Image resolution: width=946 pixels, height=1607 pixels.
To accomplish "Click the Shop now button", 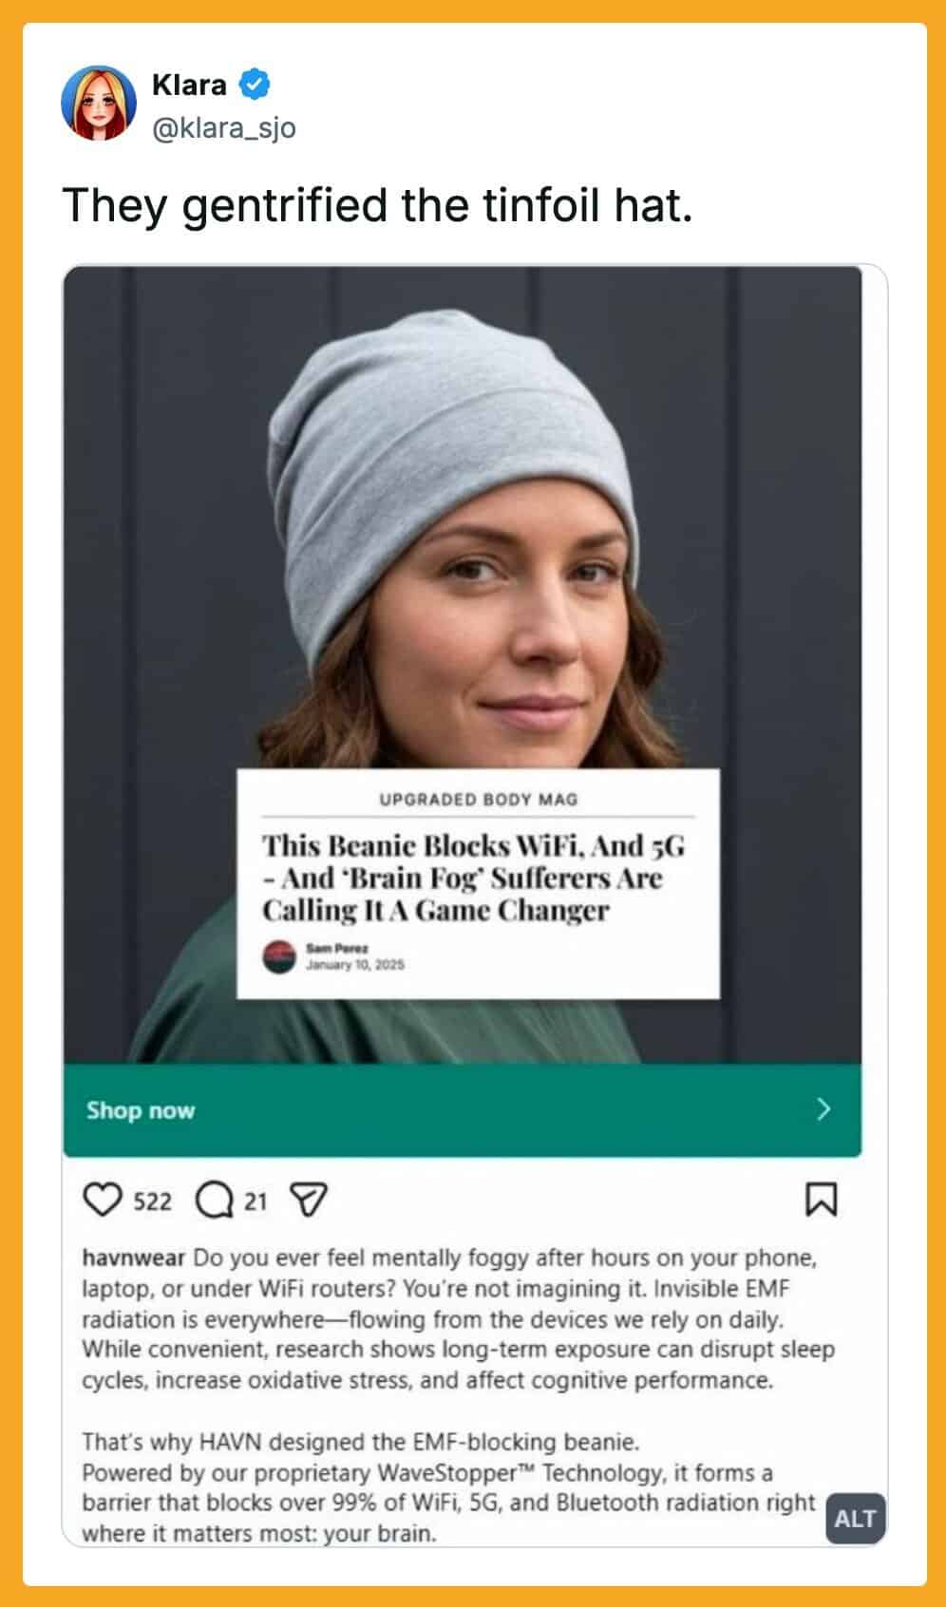I will pyautogui.click(x=463, y=1109).
